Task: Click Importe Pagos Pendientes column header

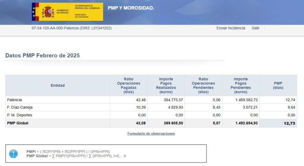Action: 240,86
